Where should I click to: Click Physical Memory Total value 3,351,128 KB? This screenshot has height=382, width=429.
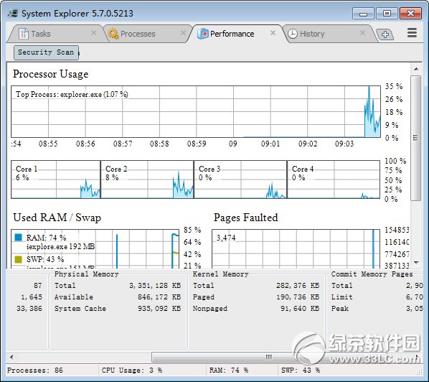(x=155, y=286)
